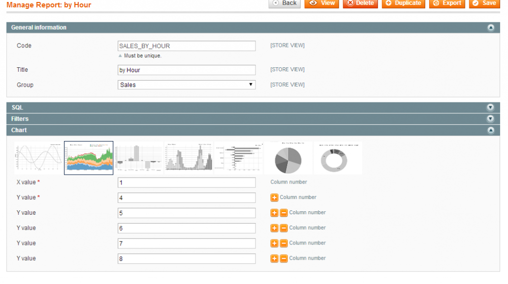Edit the Y value field containing 8
This screenshot has width=508, height=284.
click(x=187, y=258)
